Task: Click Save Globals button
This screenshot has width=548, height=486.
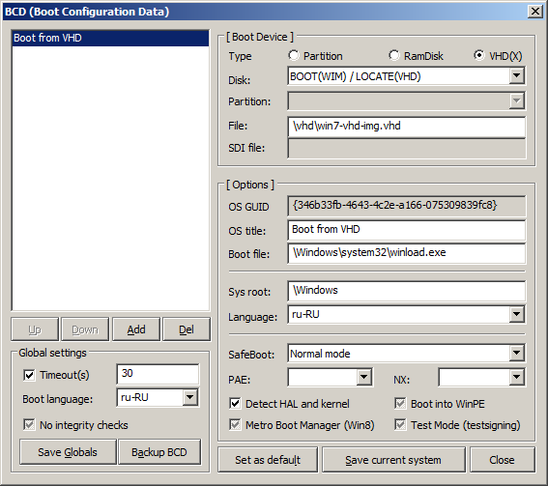Action: pyautogui.click(x=68, y=452)
